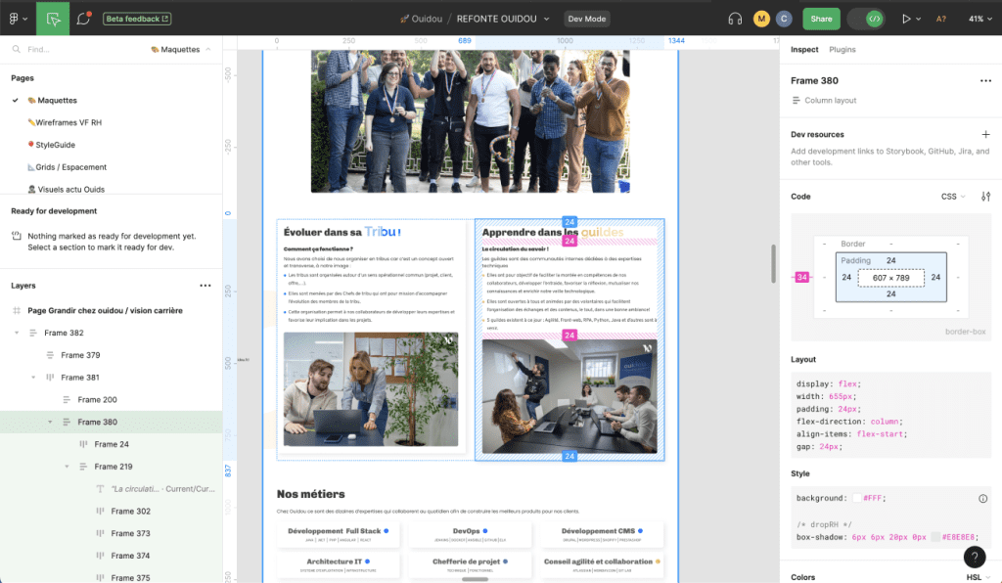Open Frame 380 more options ellipsis
Image resolution: width=1002 pixels, height=583 pixels.
point(985,80)
